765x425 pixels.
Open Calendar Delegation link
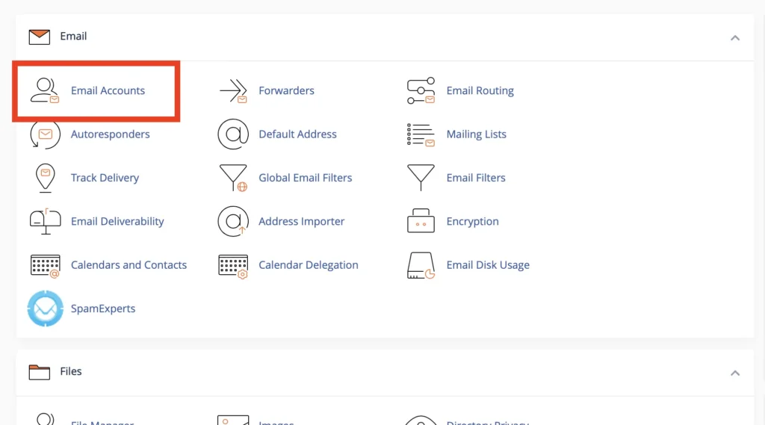click(x=309, y=265)
